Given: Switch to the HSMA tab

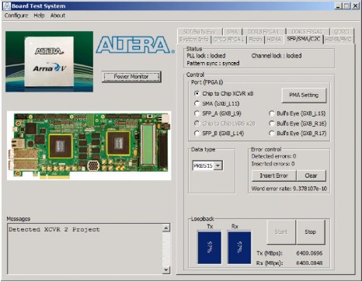Looking at the screenshot, I should coord(274,40).
